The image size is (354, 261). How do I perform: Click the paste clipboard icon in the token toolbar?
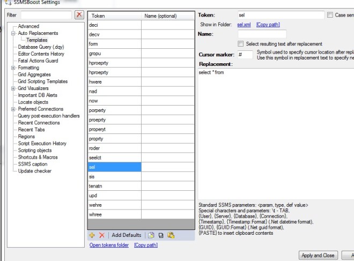click(x=171, y=235)
